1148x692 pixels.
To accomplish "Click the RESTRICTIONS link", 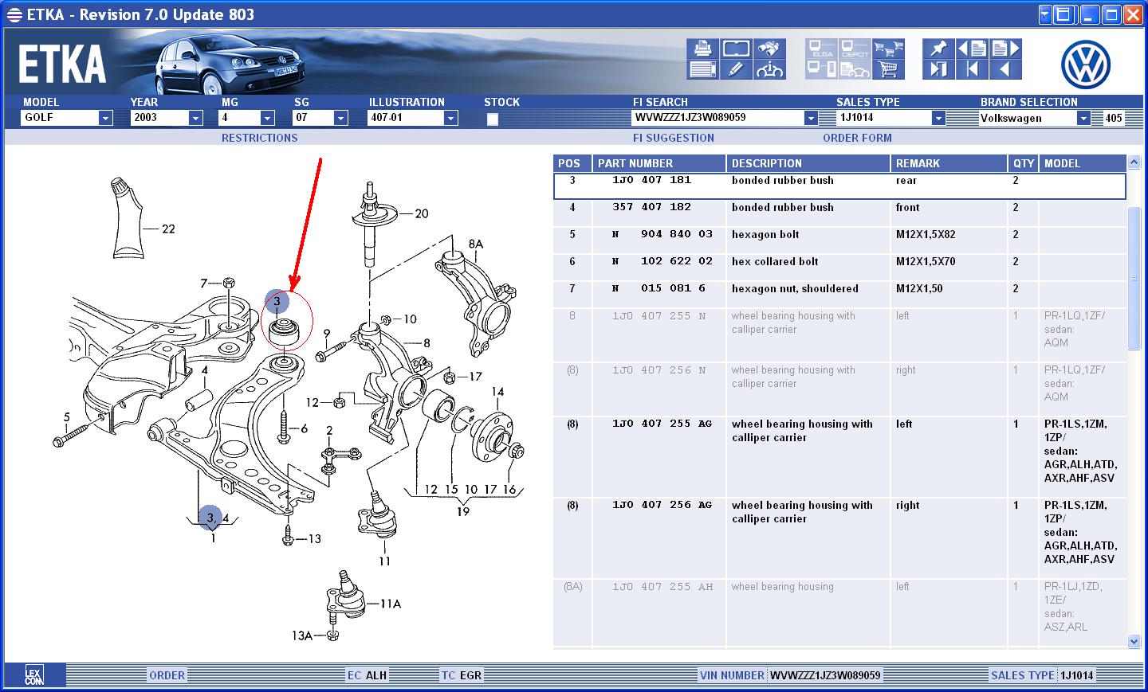I will [x=259, y=138].
